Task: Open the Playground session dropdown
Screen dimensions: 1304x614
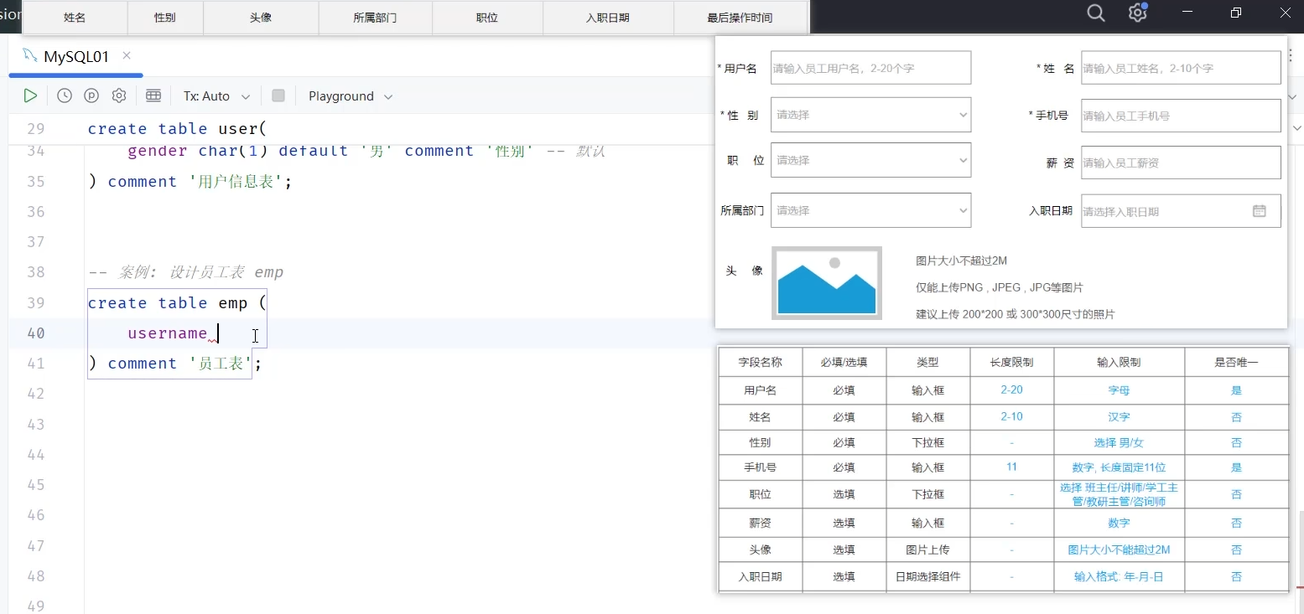Action: 351,96
